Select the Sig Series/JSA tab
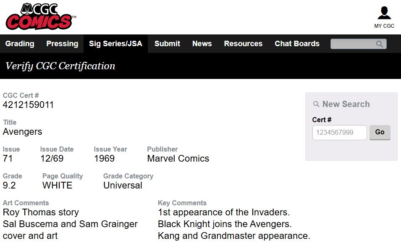 click(x=115, y=44)
